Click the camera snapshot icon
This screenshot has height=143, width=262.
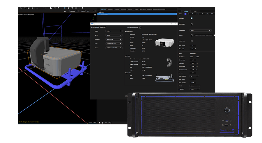pyautogui.click(x=83, y=8)
